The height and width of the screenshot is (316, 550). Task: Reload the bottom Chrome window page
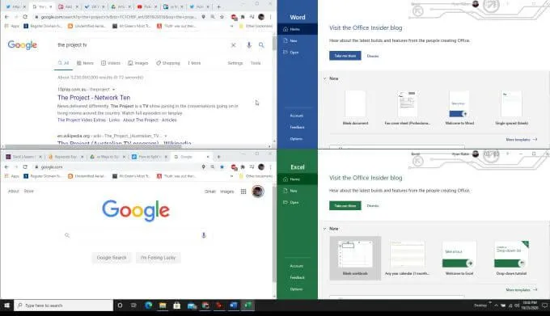tap(25, 167)
